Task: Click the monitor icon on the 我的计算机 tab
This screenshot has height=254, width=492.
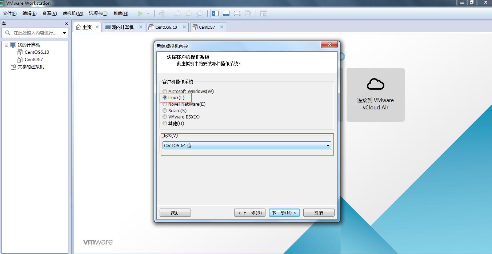Action: [108, 27]
